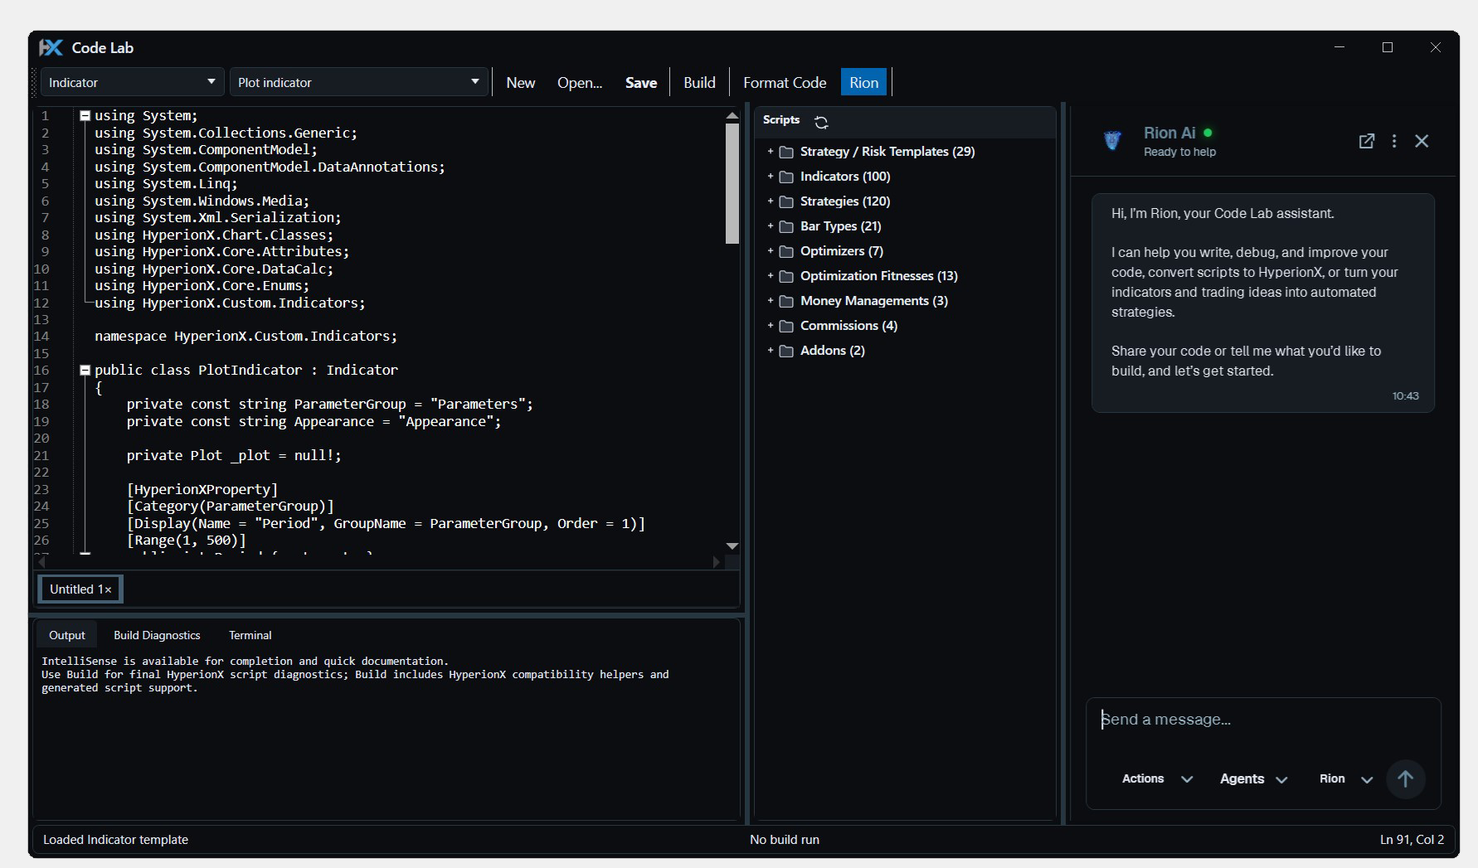
Task: Click the namespace HyperionX.Custom.Indicators code line
Action: click(246, 337)
